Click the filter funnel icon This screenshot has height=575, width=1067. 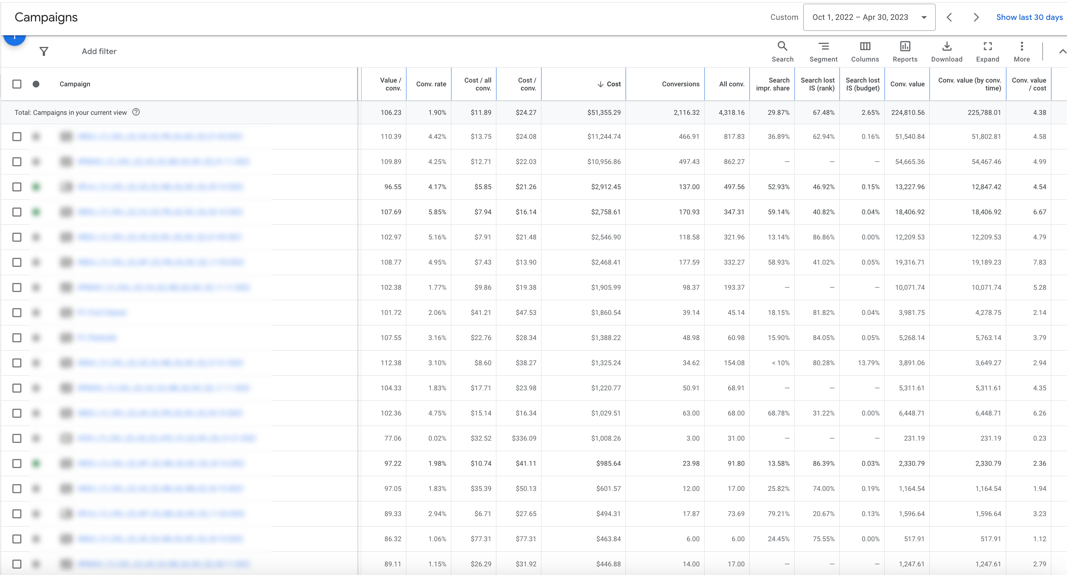44,51
